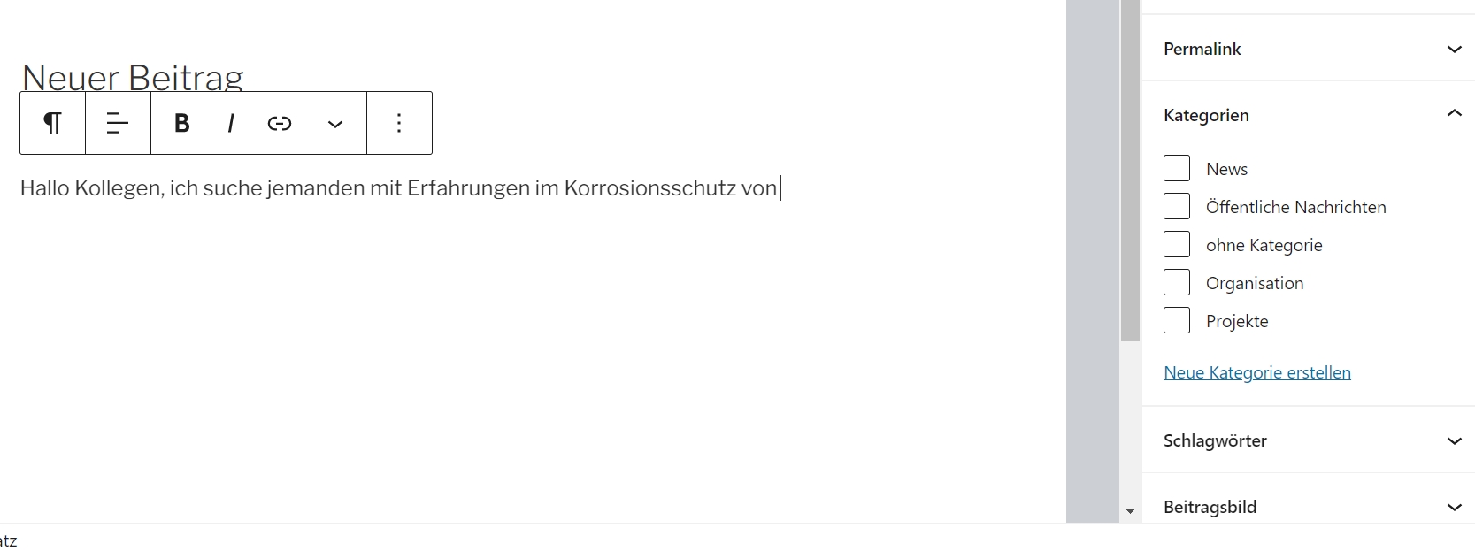Click the paragraph block type icon
1475x551 pixels.
click(x=53, y=123)
